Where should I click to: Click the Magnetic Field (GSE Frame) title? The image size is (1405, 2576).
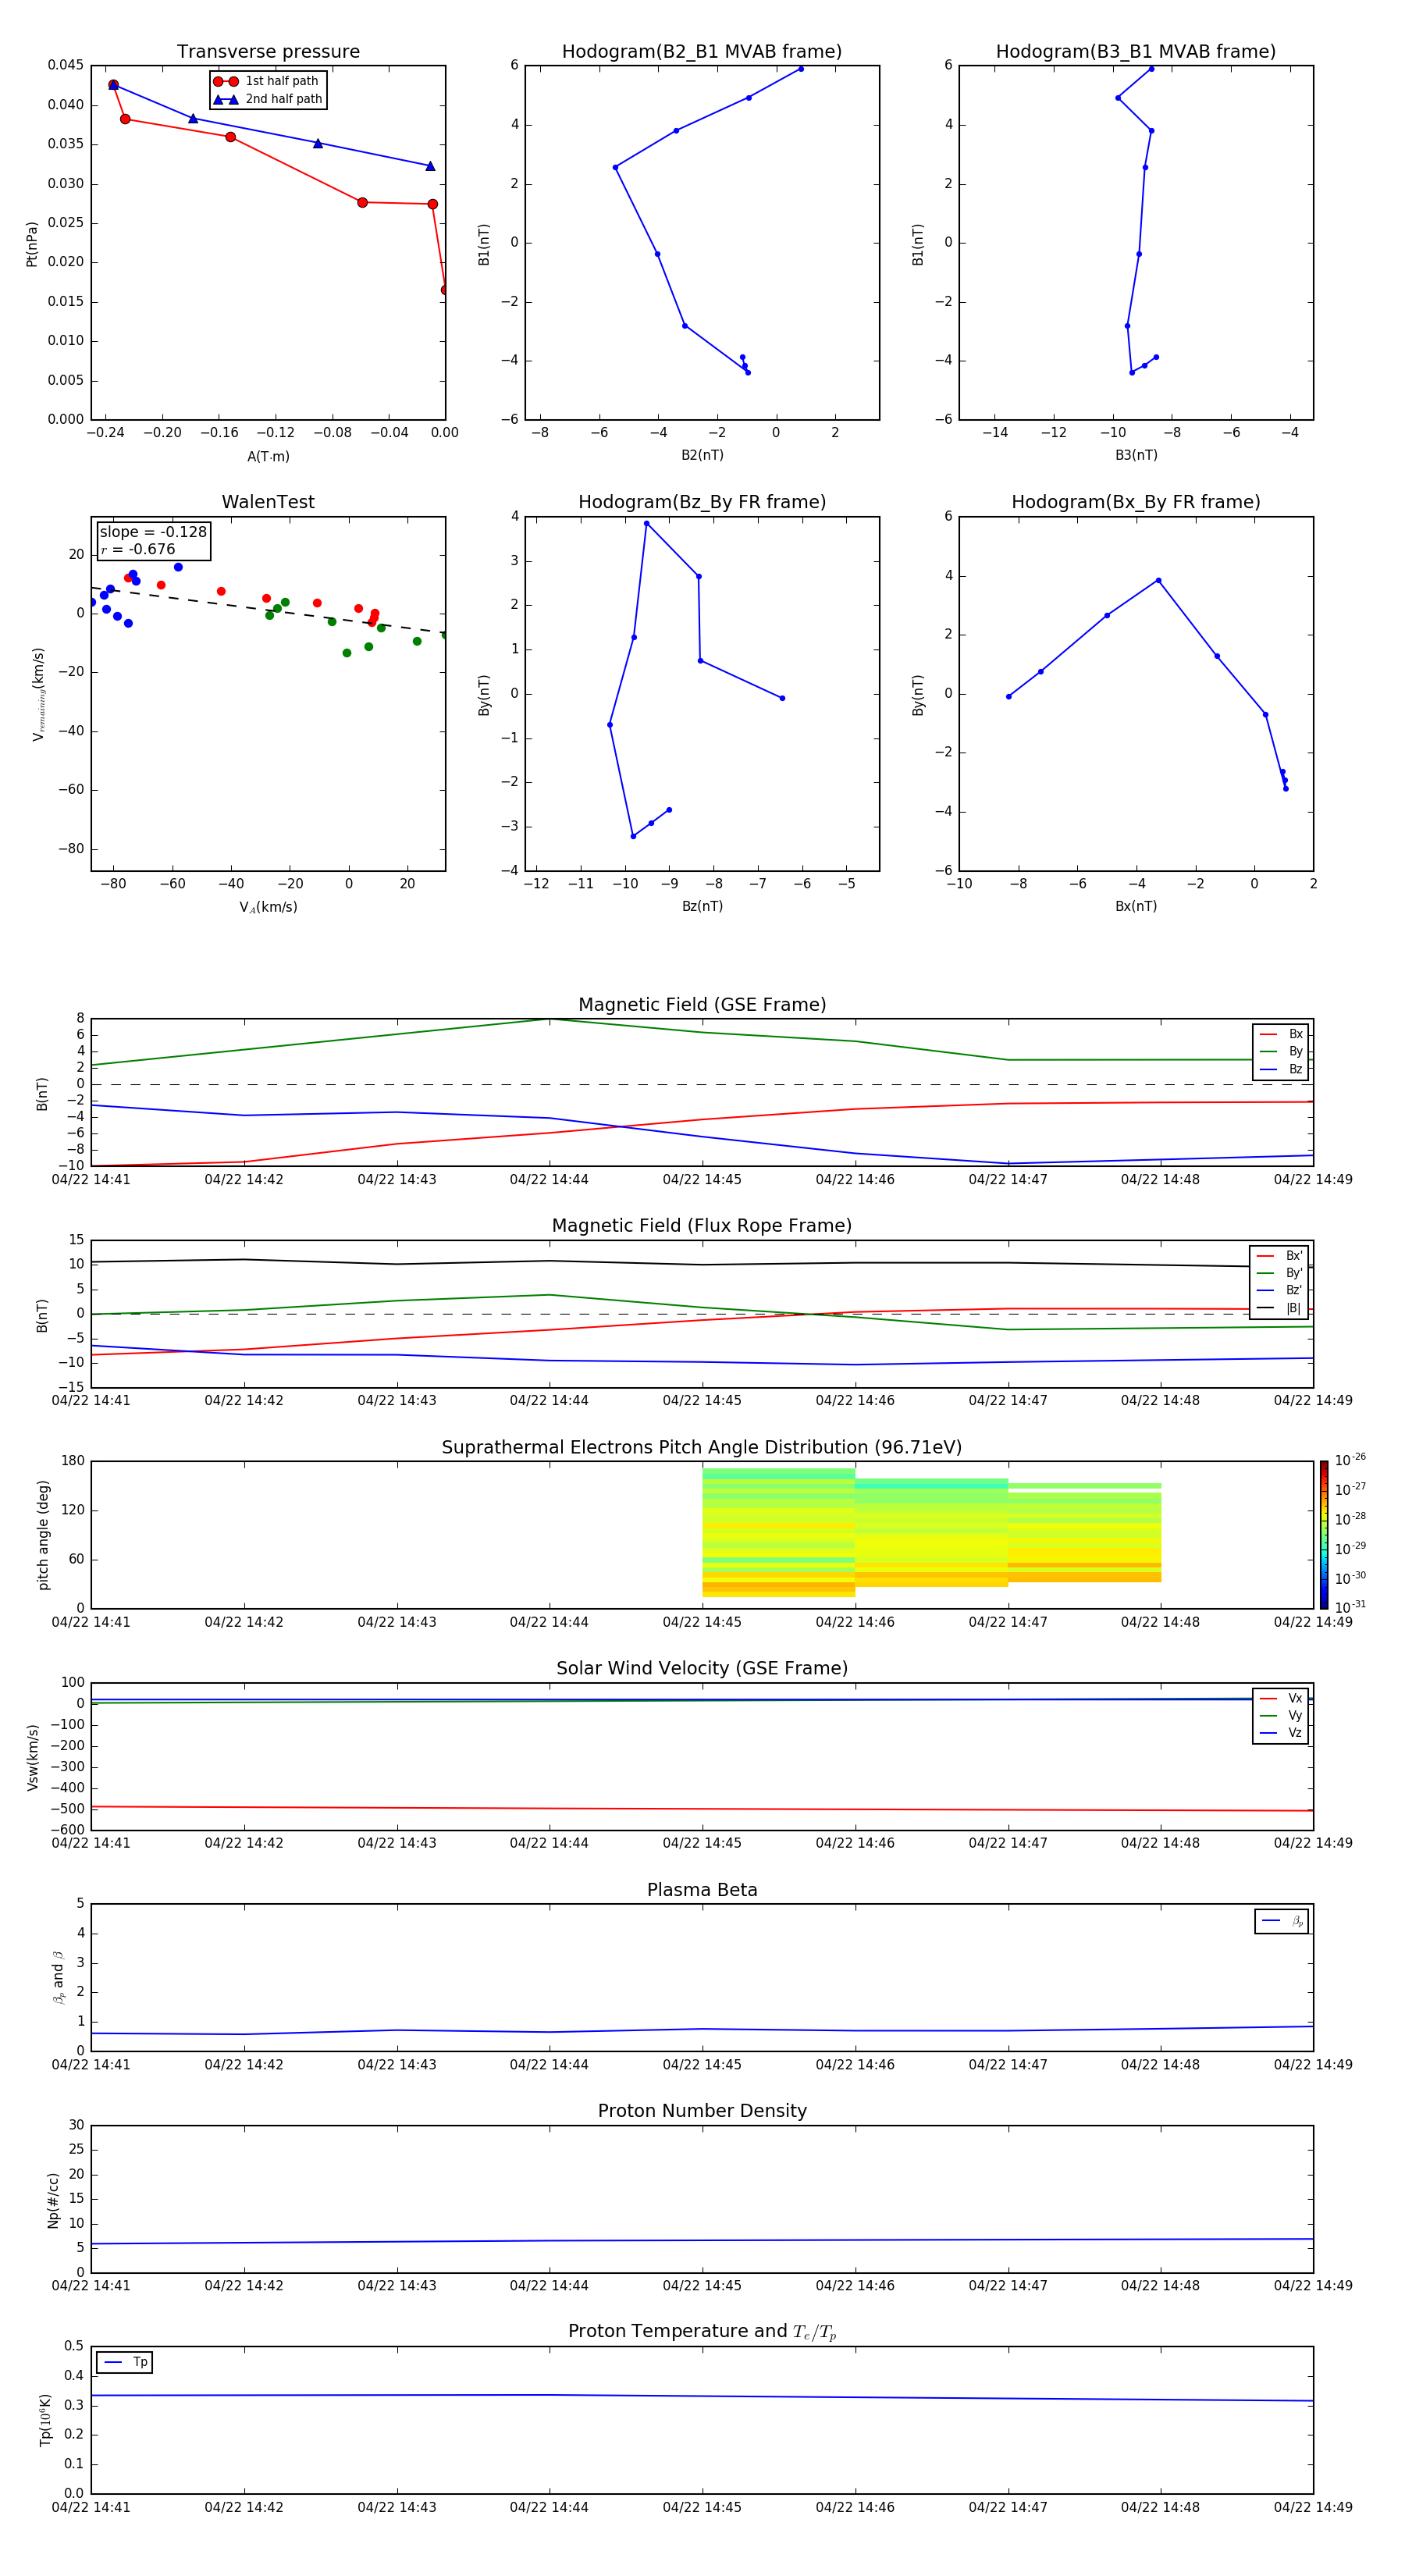[x=702, y=1005]
